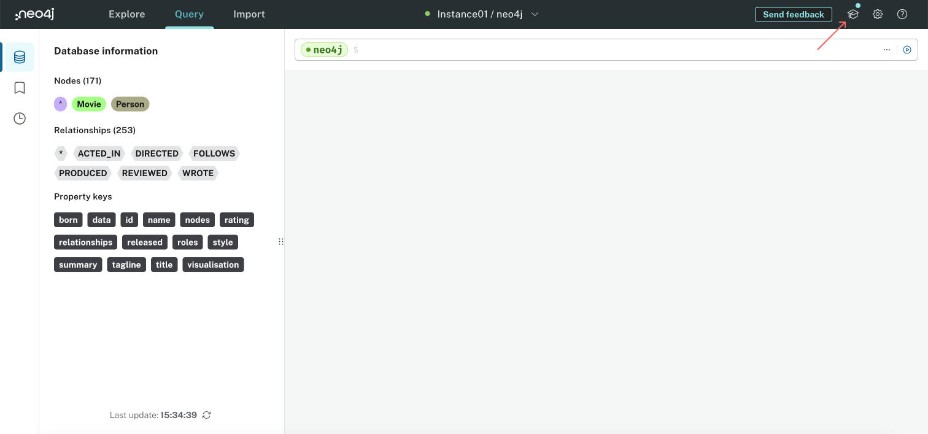Toggle the Movie node label filter
The width and height of the screenshot is (928, 434).
(88, 104)
